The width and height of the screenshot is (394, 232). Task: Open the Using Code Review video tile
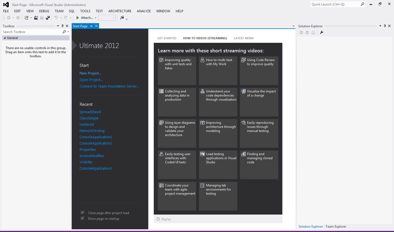coord(259,71)
